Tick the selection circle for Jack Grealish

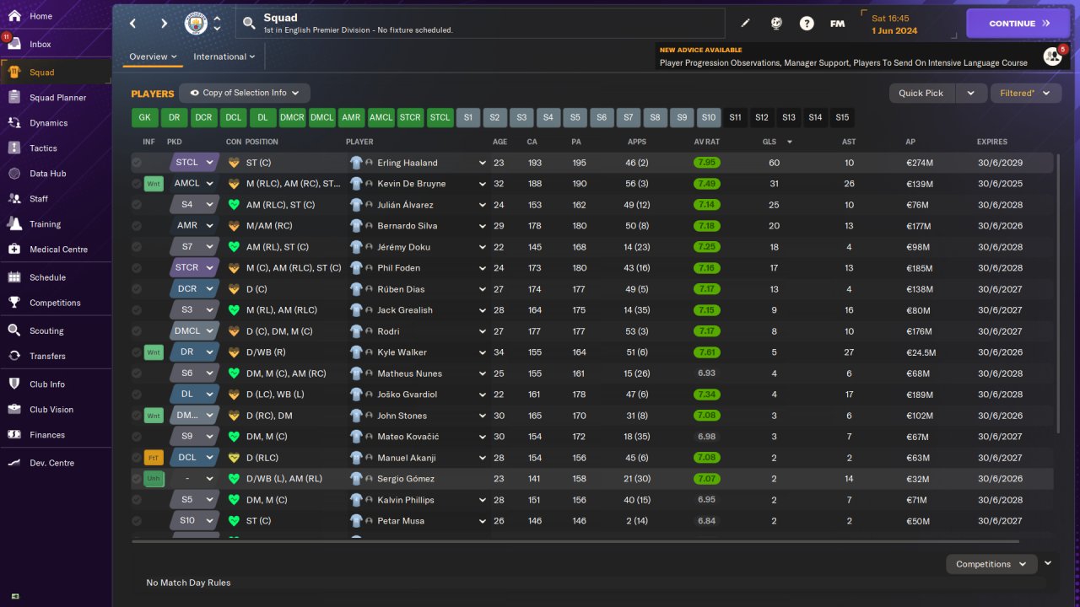(x=137, y=310)
